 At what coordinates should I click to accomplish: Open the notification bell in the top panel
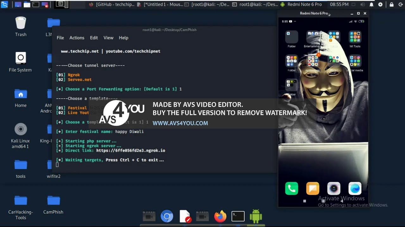371,4
